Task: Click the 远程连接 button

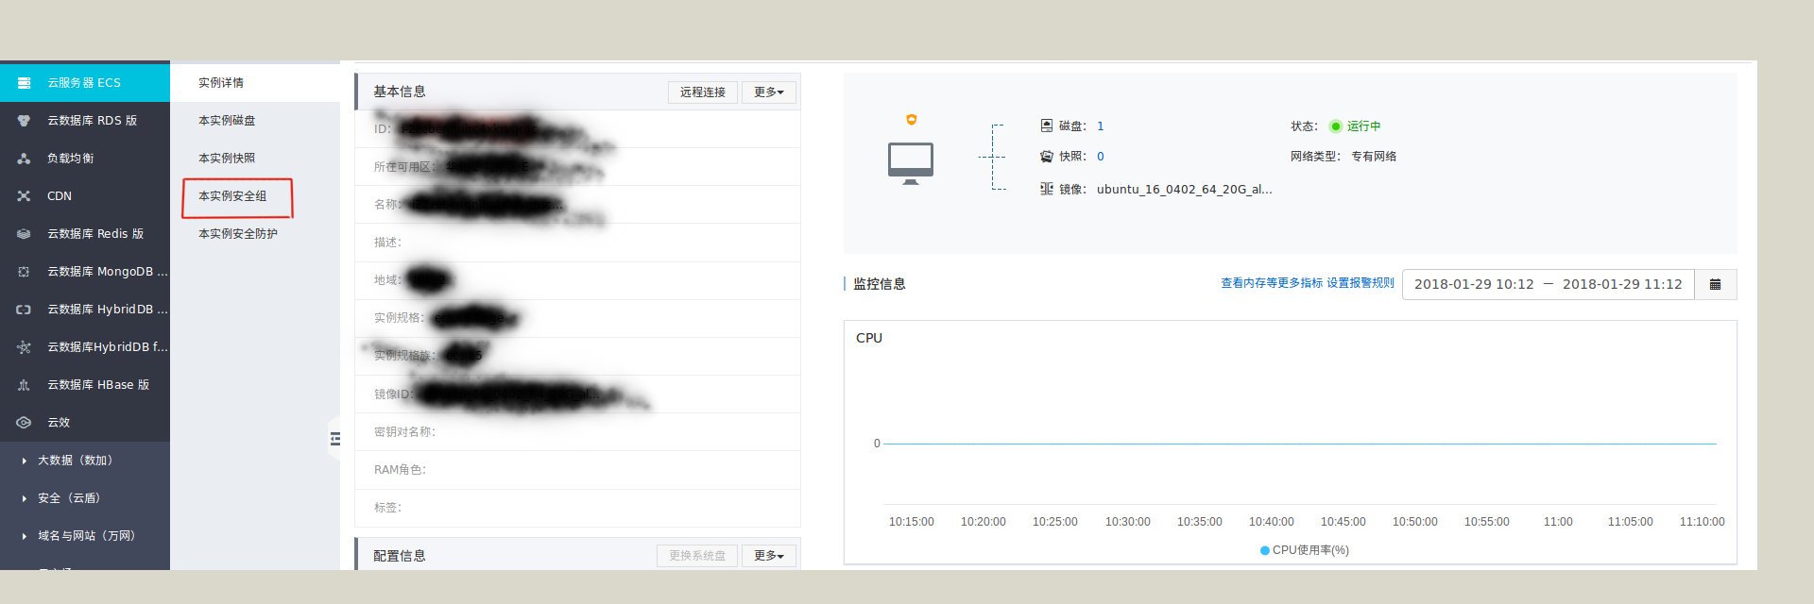Action: pos(703,92)
